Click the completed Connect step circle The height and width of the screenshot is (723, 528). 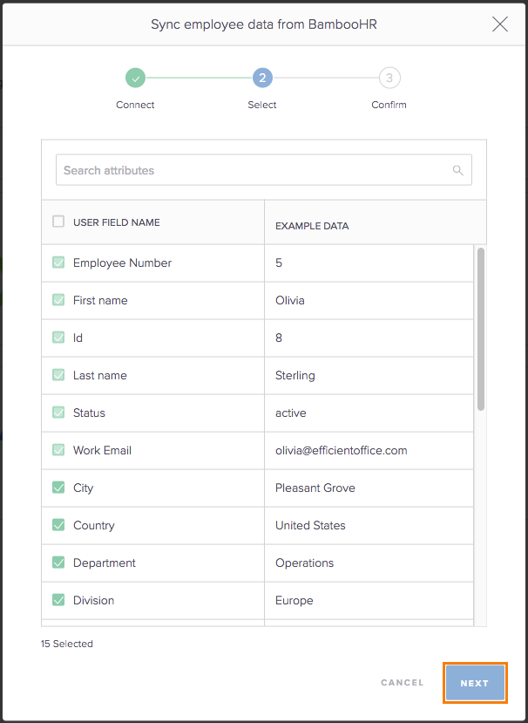(x=135, y=78)
